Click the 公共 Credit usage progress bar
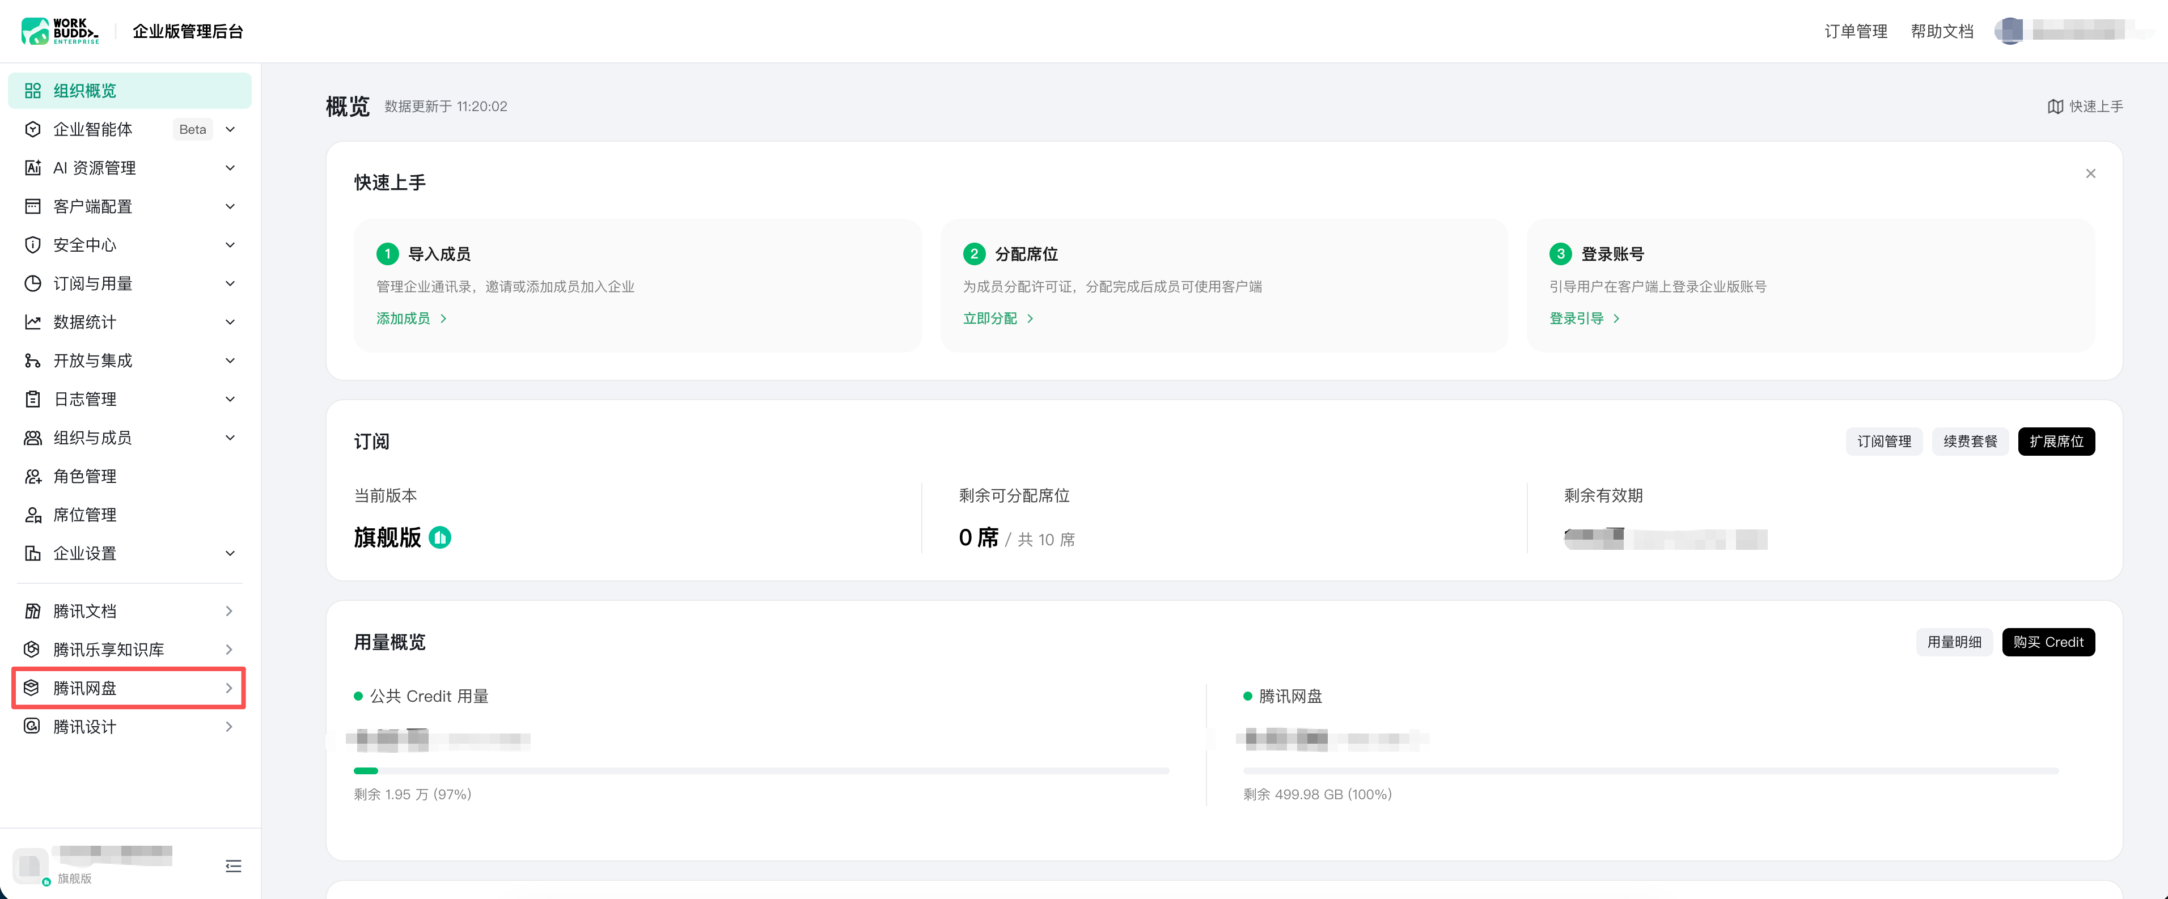Image resolution: width=2168 pixels, height=899 pixels. pos(761,770)
